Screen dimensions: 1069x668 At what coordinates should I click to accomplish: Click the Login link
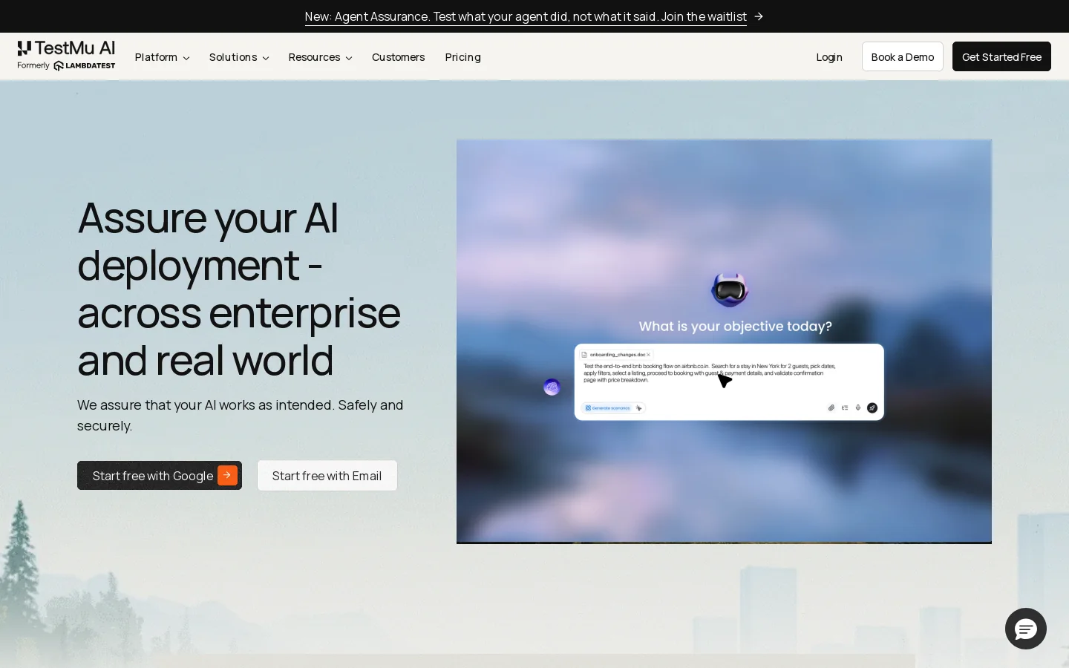tap(829, 57)
